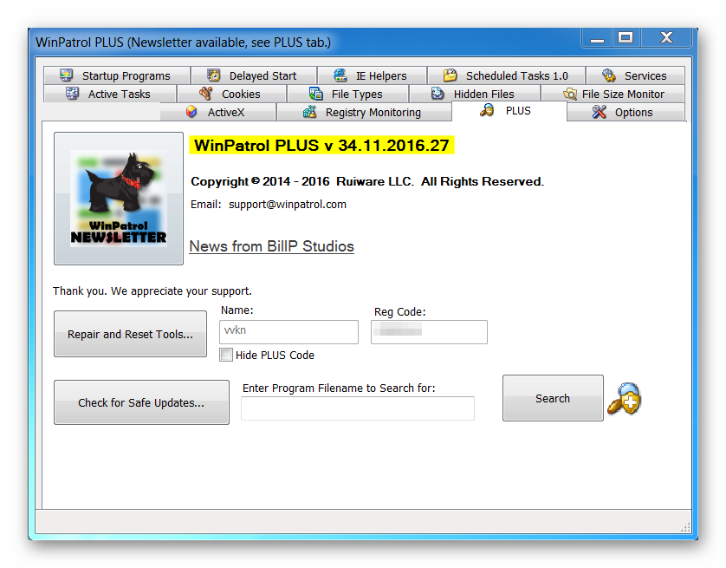Show the Hidden Files tab
Screen dimensions: 726x568
pos(475,94)
